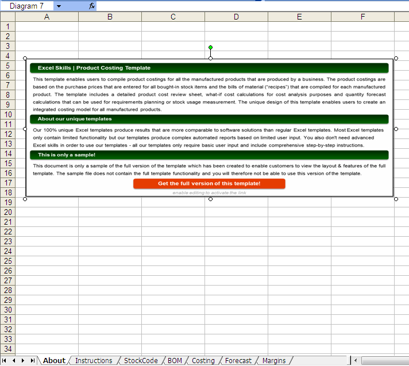Click the horizontal scrollbar track

pyautogui.click(x=385, y=361)
